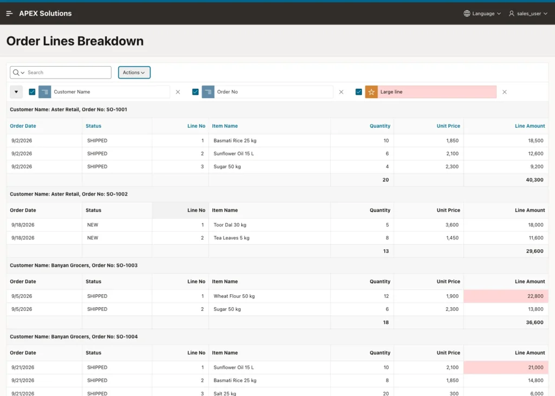Remove the Customer Name control break

(x=178, y=92)
